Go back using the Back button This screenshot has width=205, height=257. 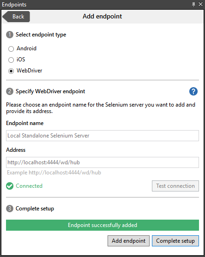coord(16,17)
